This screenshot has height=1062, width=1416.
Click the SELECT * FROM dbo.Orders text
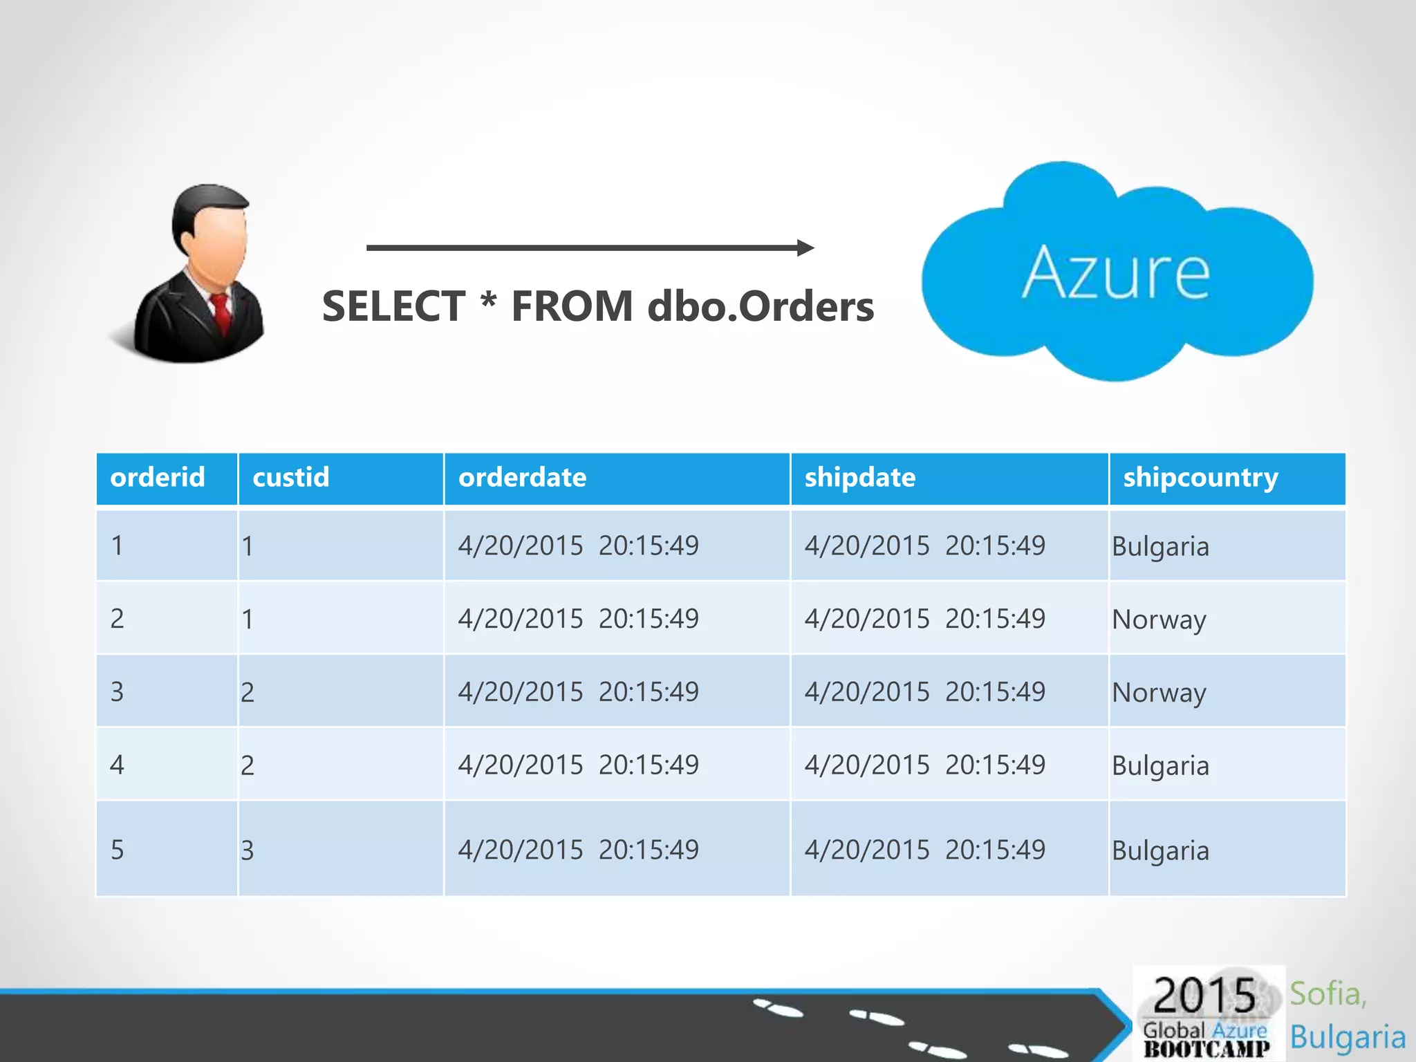pos(597,306)
